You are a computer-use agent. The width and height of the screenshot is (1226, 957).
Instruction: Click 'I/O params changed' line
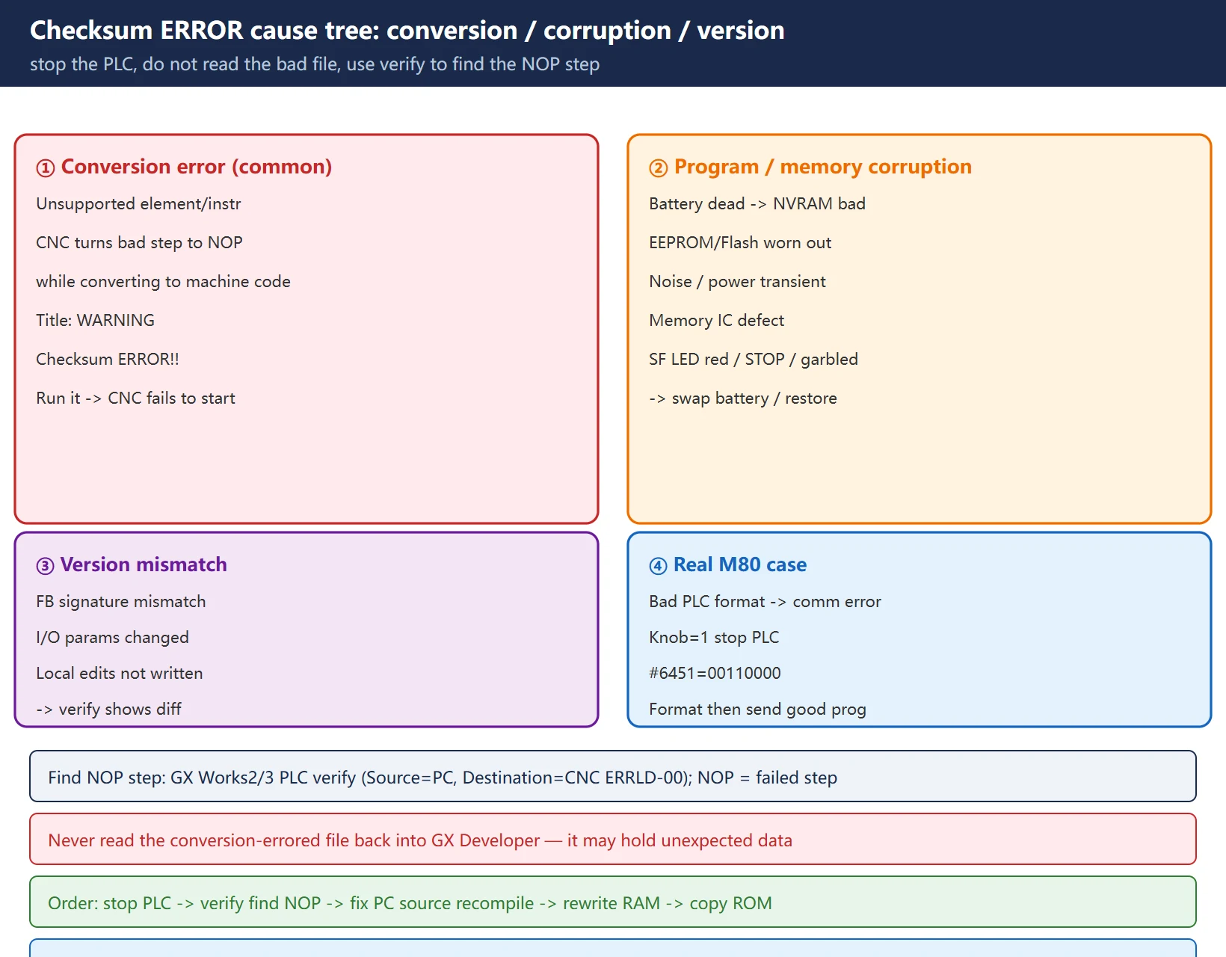(112, 638)
